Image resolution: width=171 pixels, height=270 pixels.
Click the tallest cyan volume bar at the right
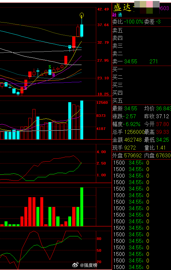82,120
